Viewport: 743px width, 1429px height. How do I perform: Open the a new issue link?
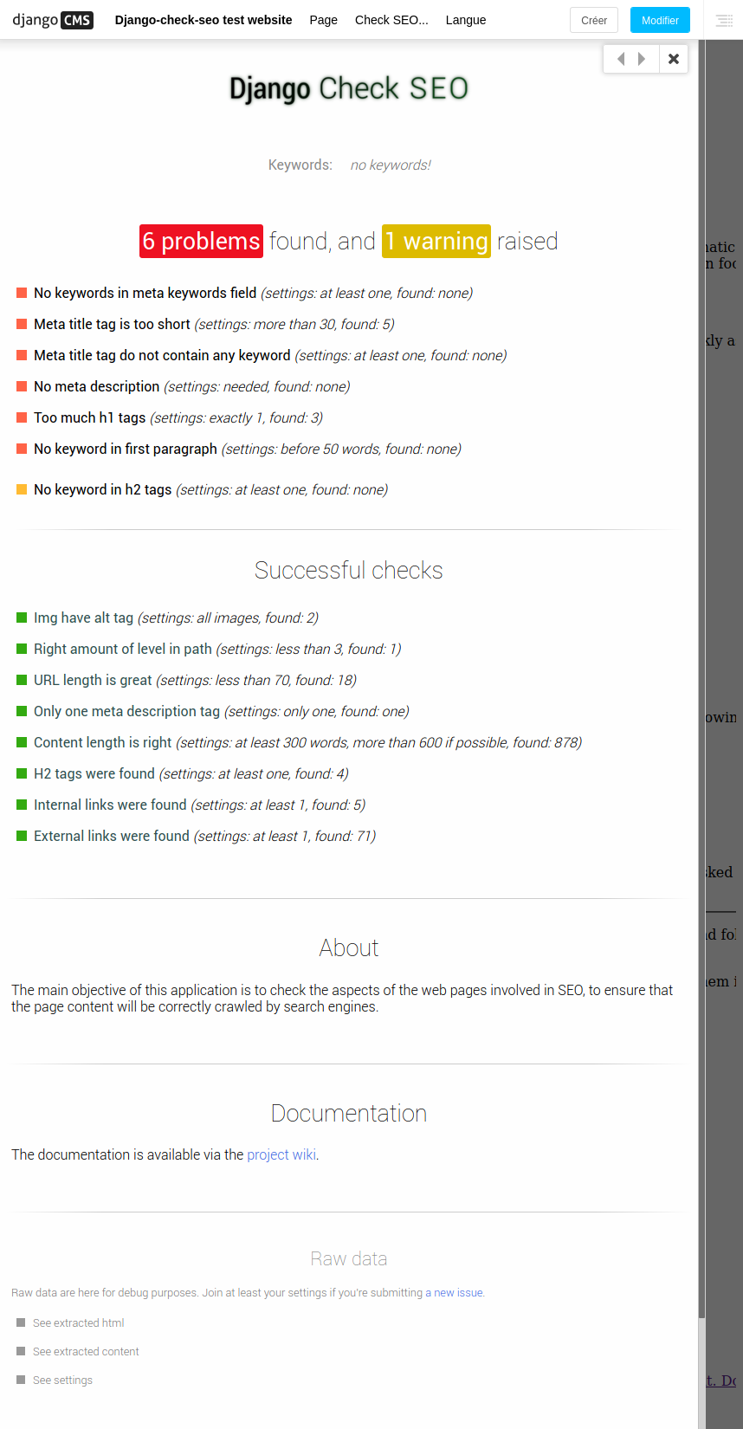[455, 1292]
